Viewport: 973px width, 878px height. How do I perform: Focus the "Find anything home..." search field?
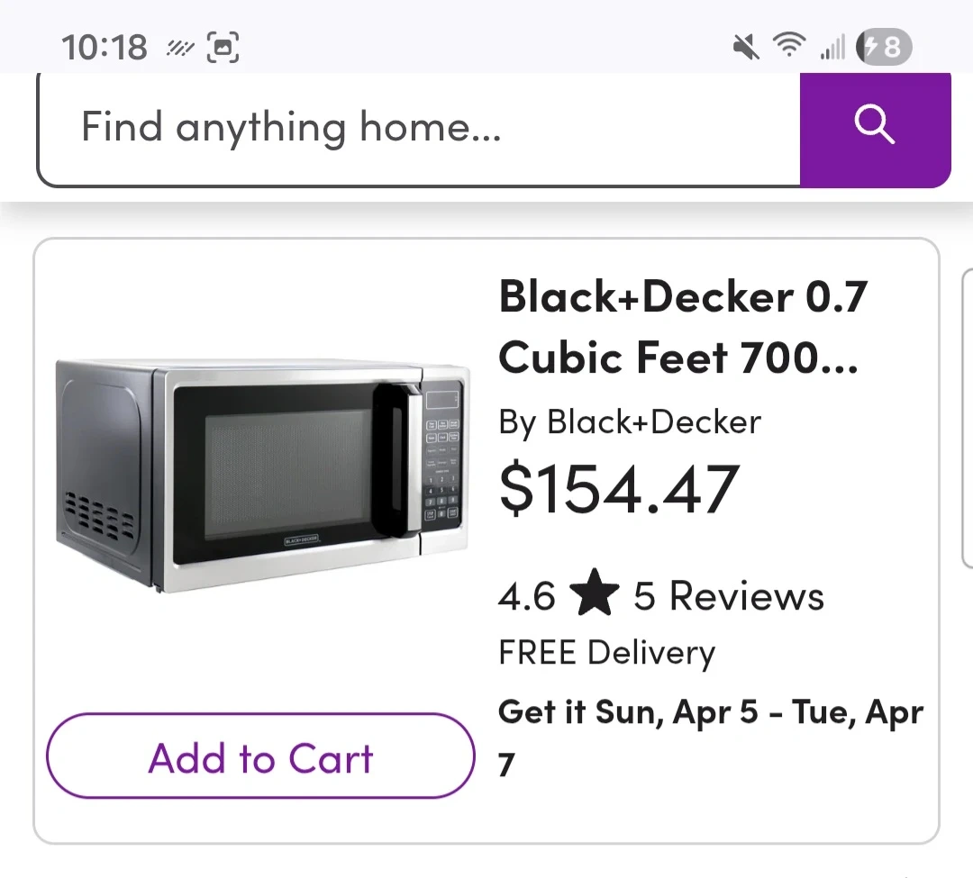pos(418,128)
